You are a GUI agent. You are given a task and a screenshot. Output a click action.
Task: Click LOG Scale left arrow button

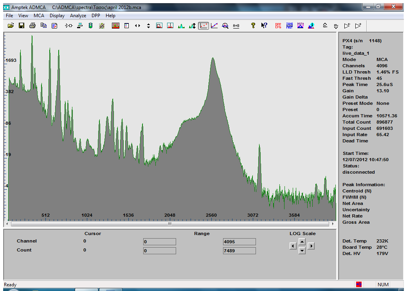click(293, 246)
